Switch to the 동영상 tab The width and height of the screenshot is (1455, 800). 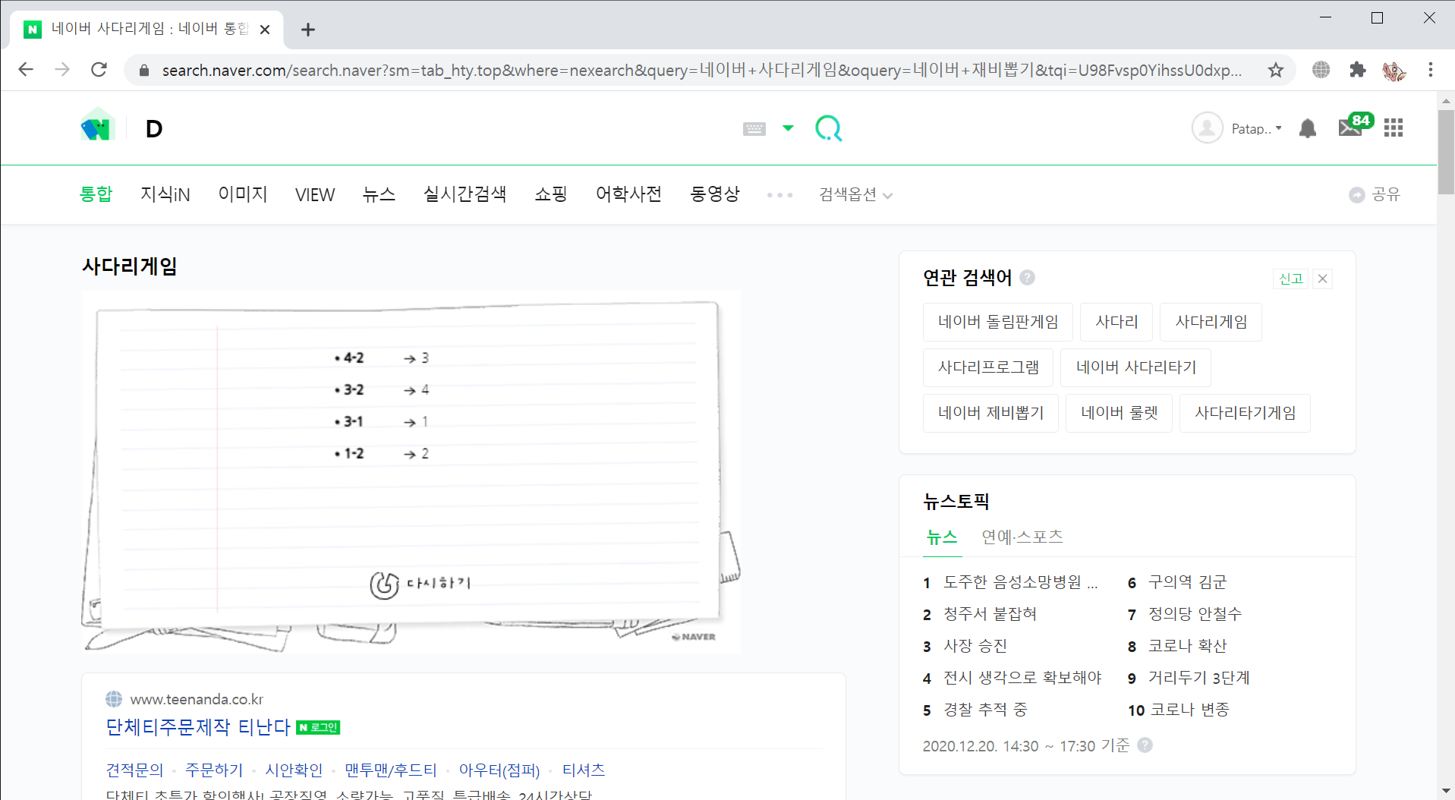(715, 194)
